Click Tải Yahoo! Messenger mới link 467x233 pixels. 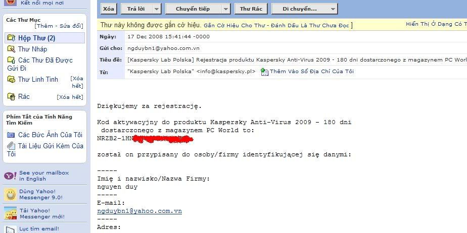point(42,213)
